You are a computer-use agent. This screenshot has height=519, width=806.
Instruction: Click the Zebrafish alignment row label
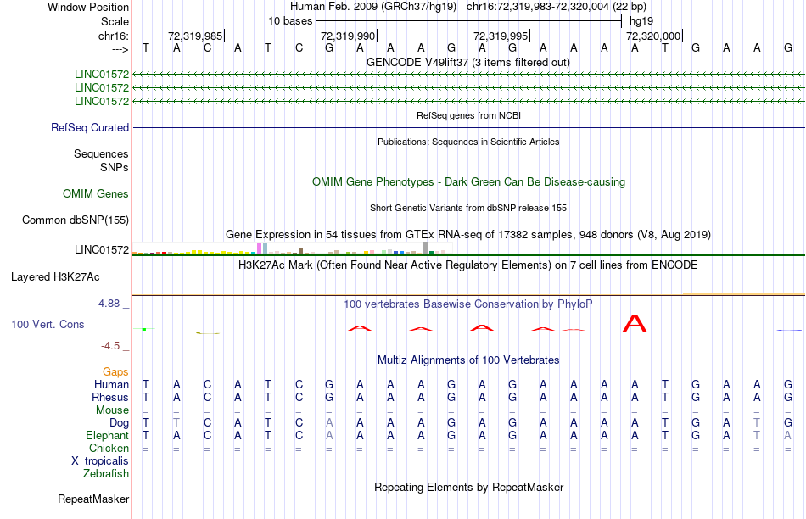tap(106, 474)
